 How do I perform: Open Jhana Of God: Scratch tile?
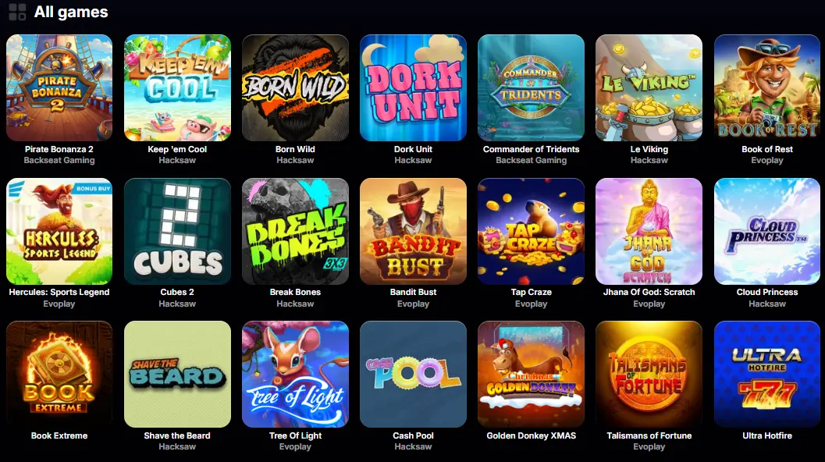coord(649,232)
